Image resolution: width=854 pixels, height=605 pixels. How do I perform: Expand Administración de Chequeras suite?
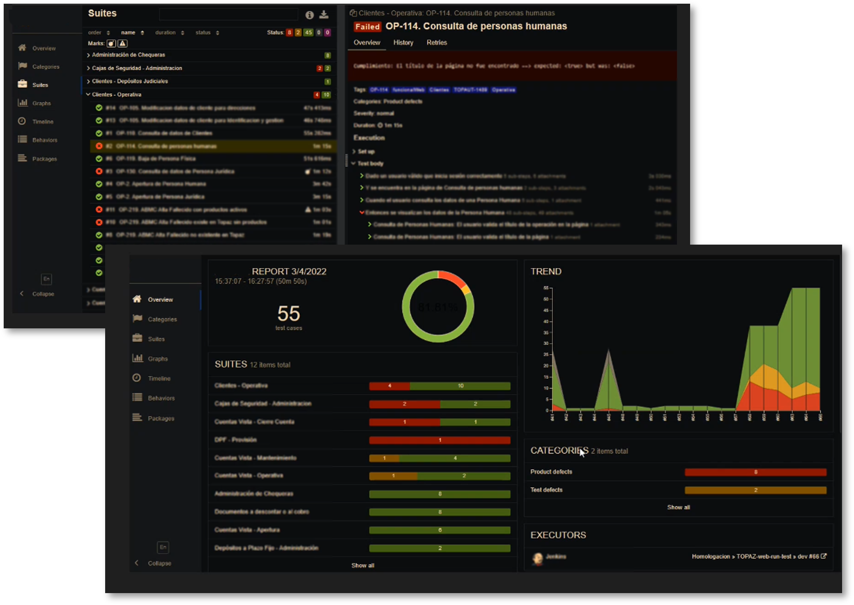point(128,55)
